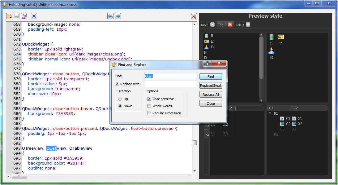Screen dimensions: 338x185
Task: Click the Replace All button
Action: 211,95
